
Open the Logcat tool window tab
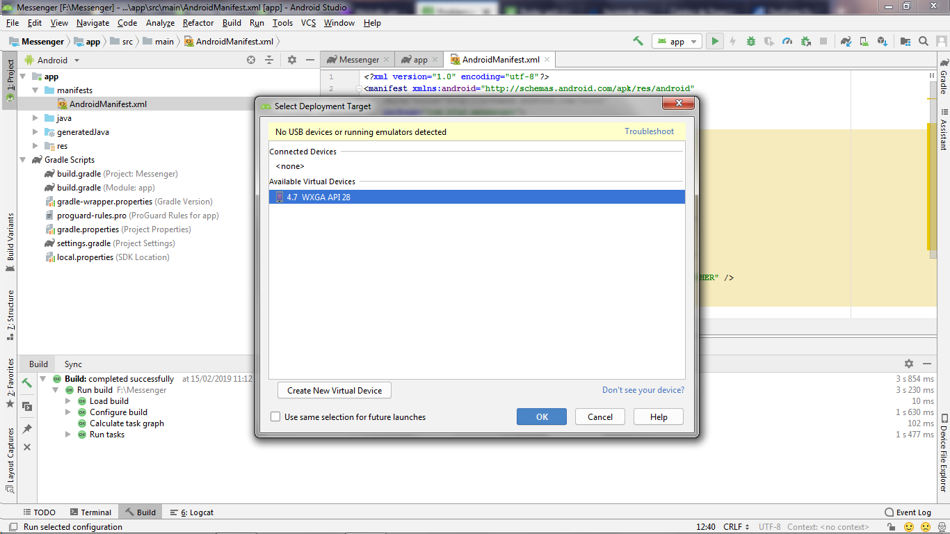point(192,512)
